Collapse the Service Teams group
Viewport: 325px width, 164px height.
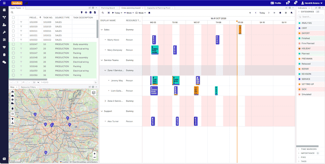tap(102, 60)
